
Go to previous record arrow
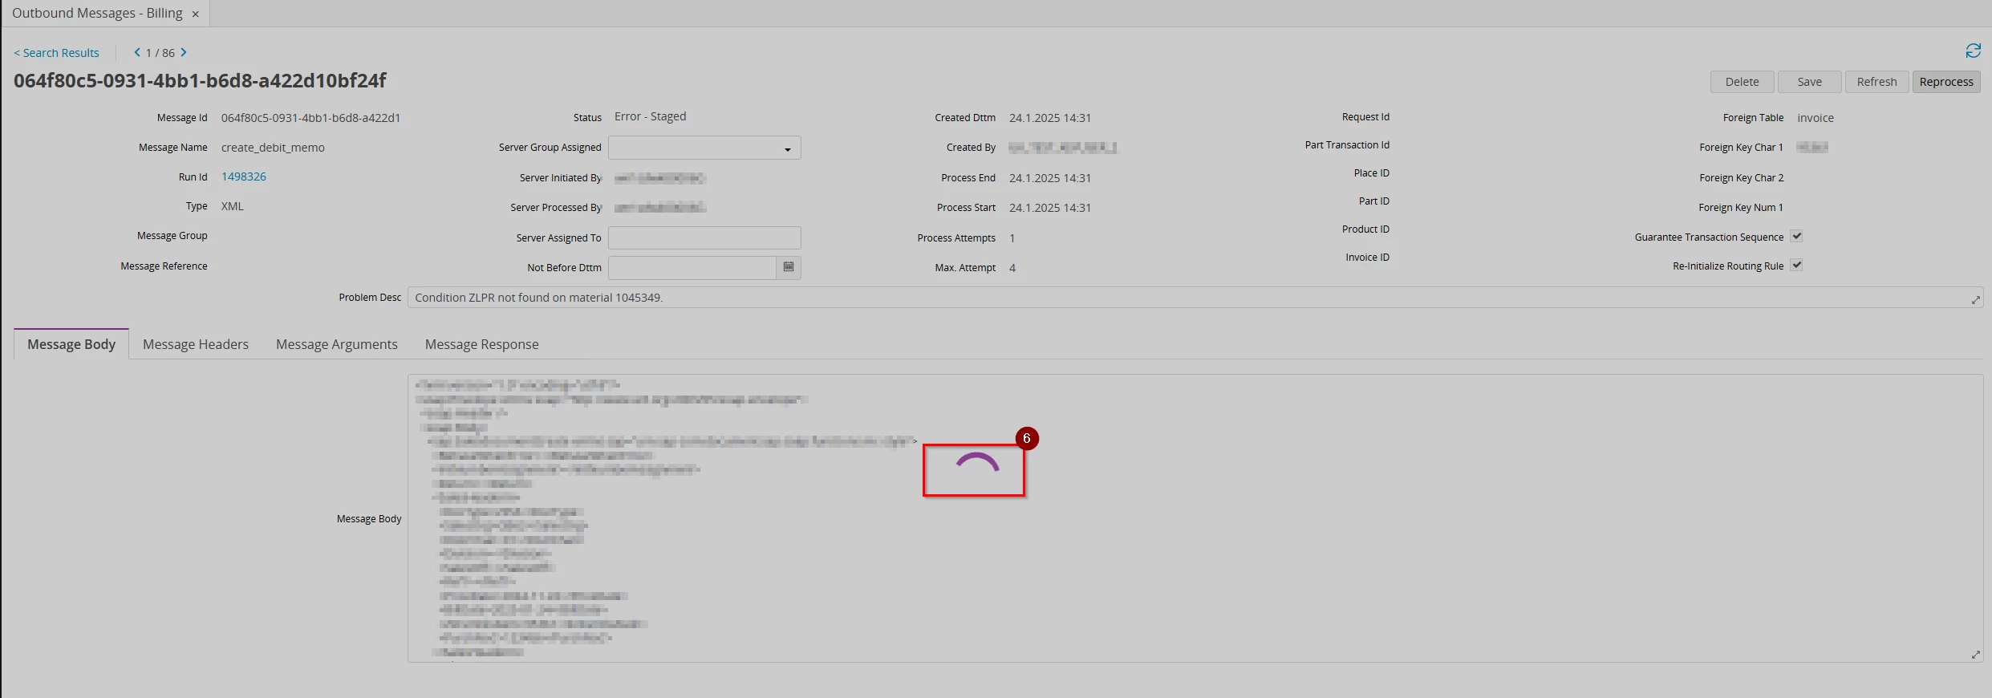click(137, 52)
